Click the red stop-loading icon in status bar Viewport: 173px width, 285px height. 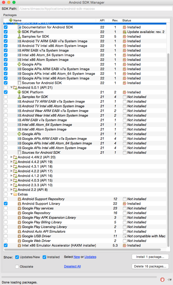click(162, 279)
